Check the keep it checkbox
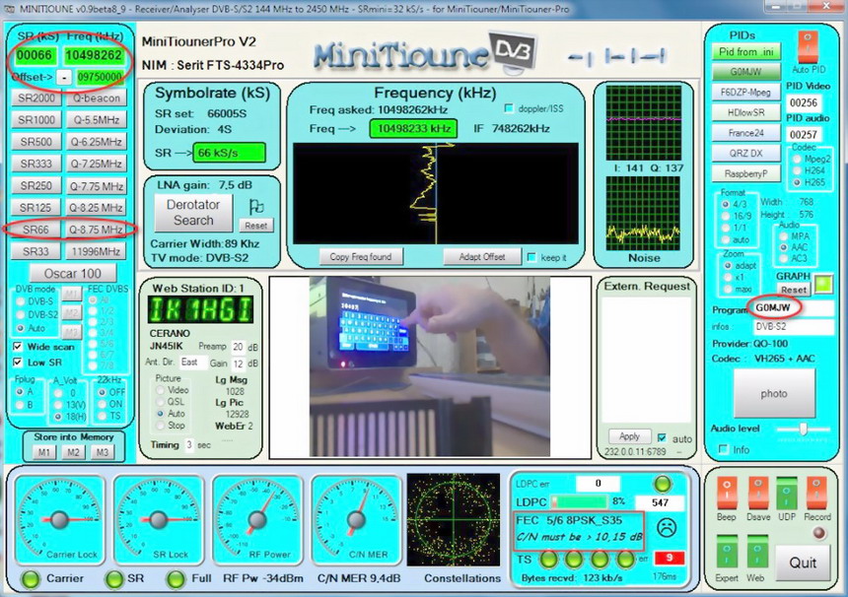Viewport: 848px width, 597px height. pyautogui.click(x=531, y=257)
